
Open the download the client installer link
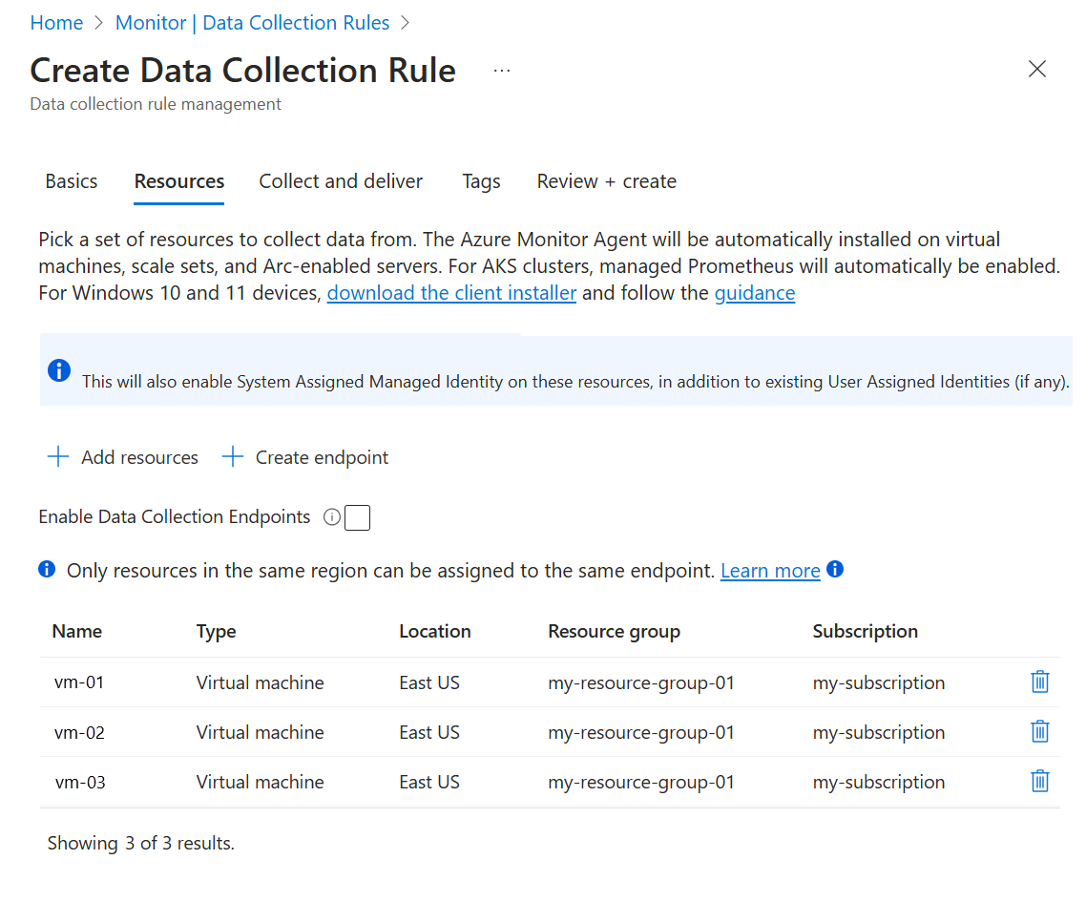pyautogui.click(x=451, y=293)
